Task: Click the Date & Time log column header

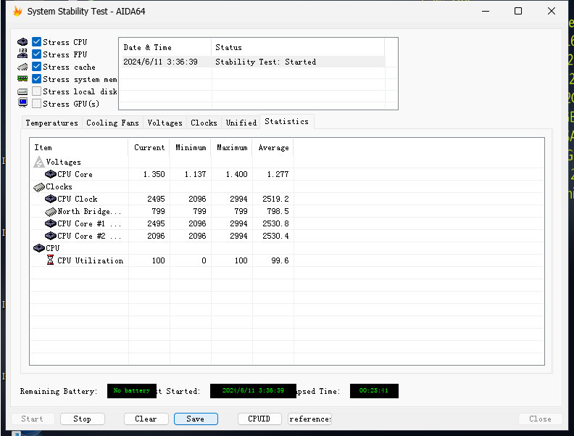Action: 165,47
